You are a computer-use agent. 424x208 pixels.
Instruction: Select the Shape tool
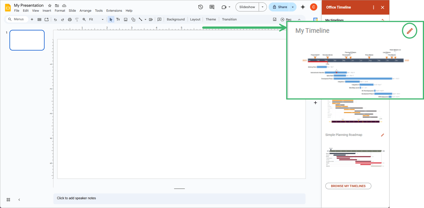click(x=133, y=19)
